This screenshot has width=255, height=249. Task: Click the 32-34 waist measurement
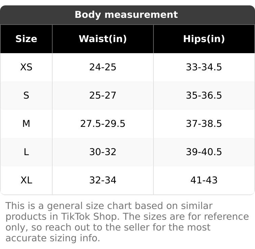tap(103, 180)
